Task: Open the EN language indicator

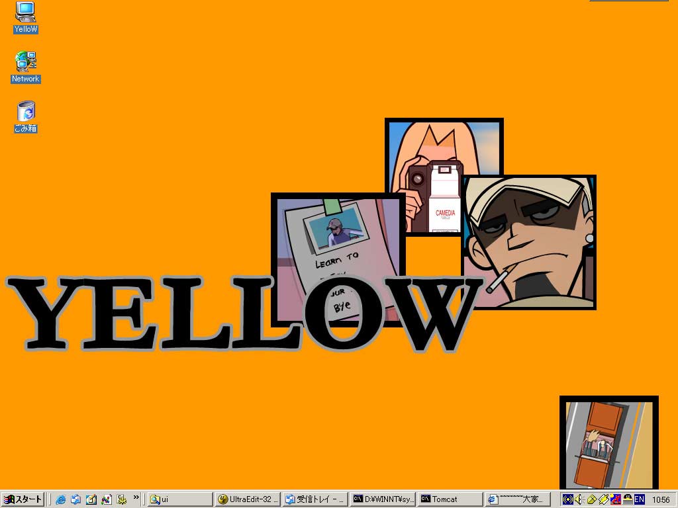Action: [640, 500]
